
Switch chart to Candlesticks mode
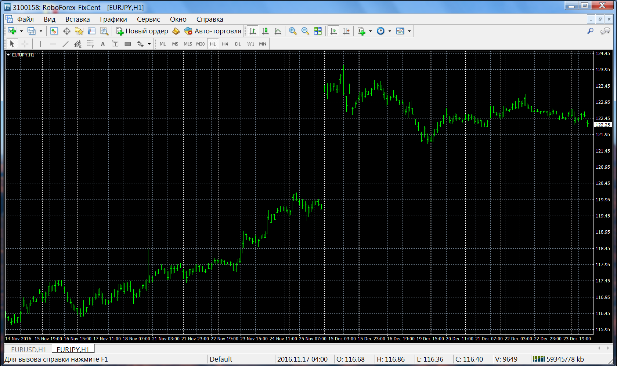265,31
